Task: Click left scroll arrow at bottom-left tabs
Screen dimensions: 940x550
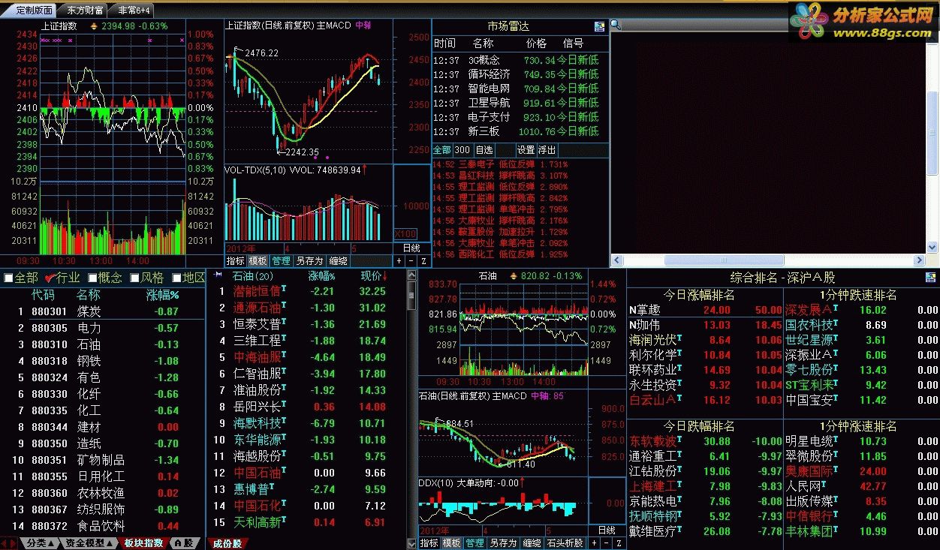Action: click(x=5, y=543)
